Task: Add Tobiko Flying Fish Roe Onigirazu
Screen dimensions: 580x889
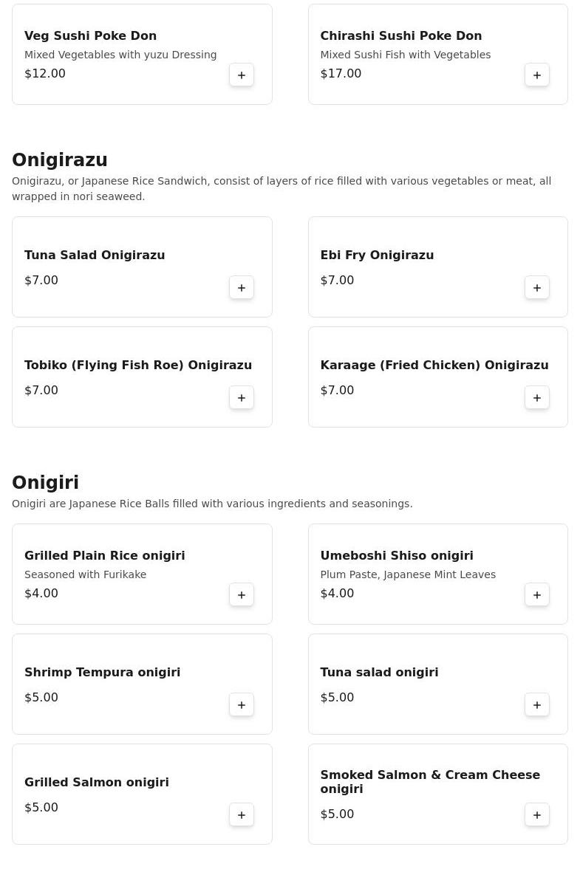Action: click(242, 397)
